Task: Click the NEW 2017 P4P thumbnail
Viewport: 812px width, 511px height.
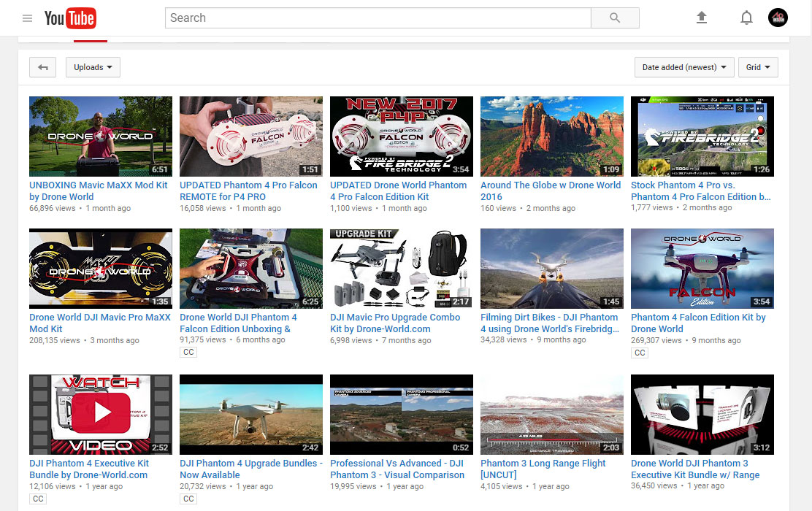Action: coord(402,137)
